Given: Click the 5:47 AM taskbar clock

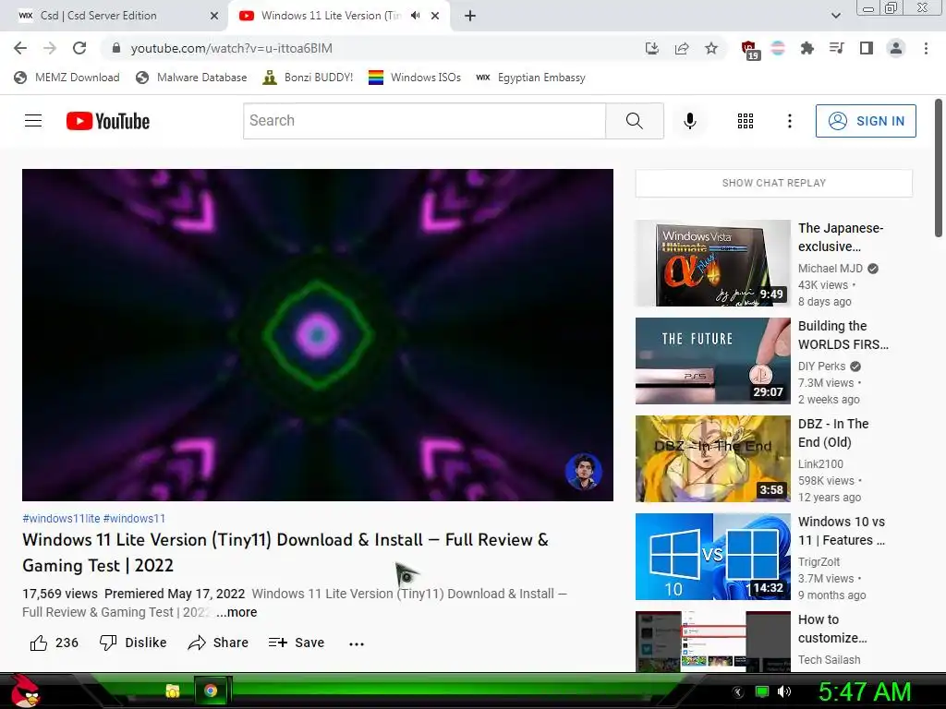Looking at the screenshot, I should (x=865, y=691).
